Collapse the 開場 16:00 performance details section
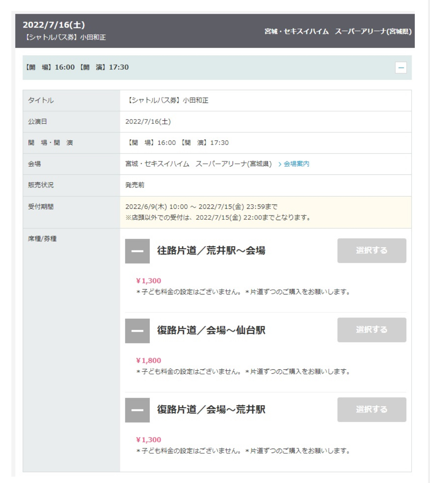 pos(401,68)
